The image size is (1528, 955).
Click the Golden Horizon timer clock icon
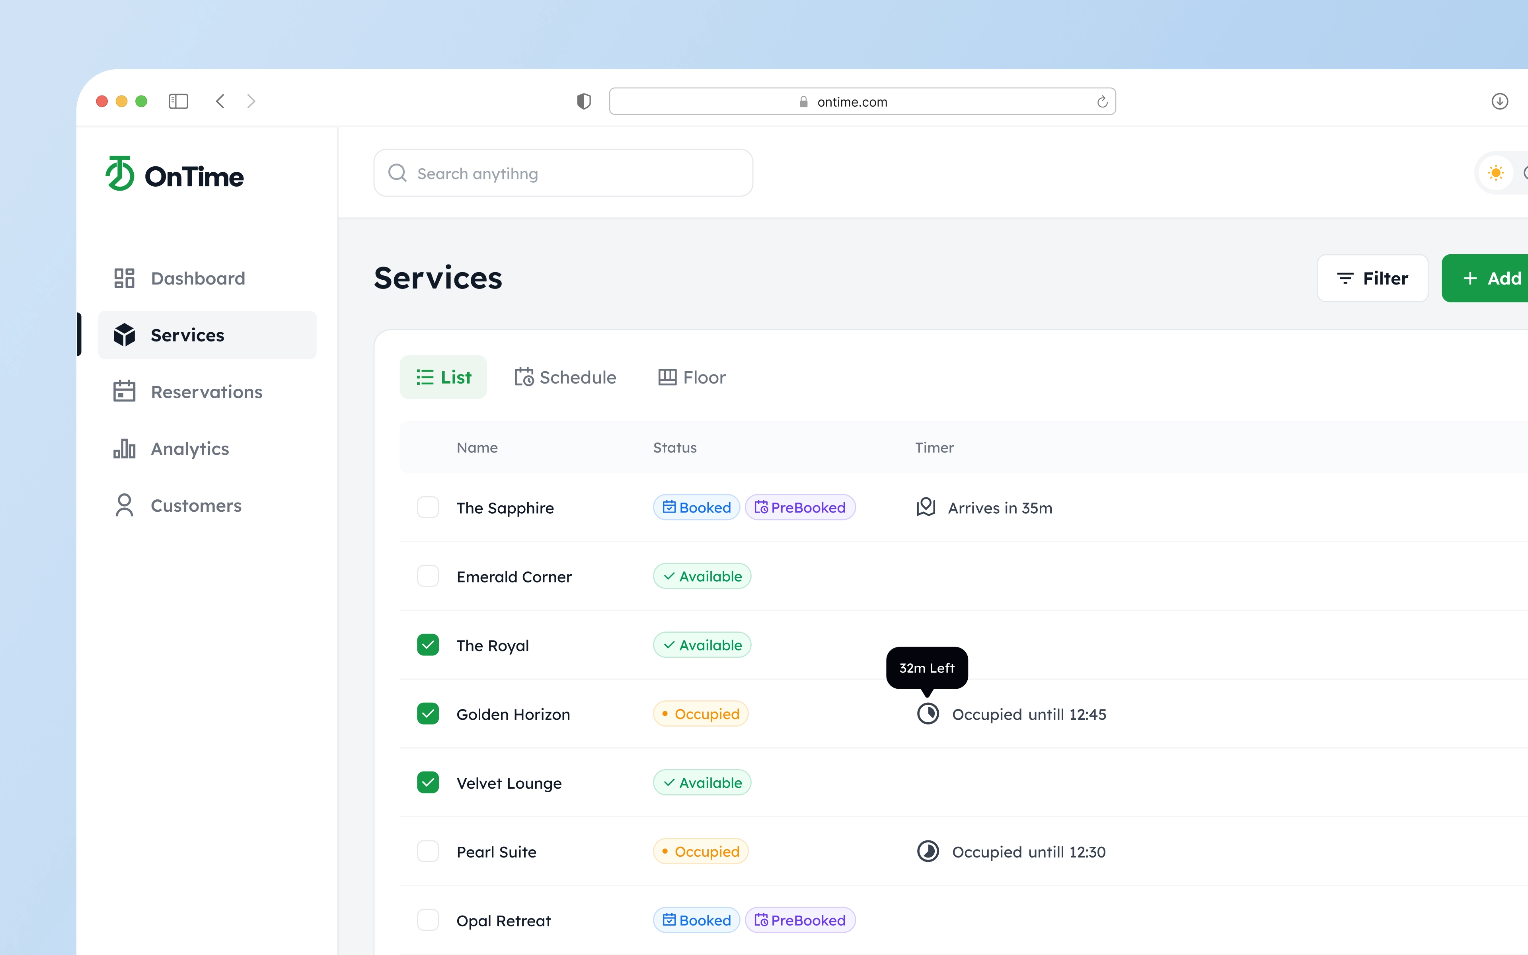(x=928, y=714)
